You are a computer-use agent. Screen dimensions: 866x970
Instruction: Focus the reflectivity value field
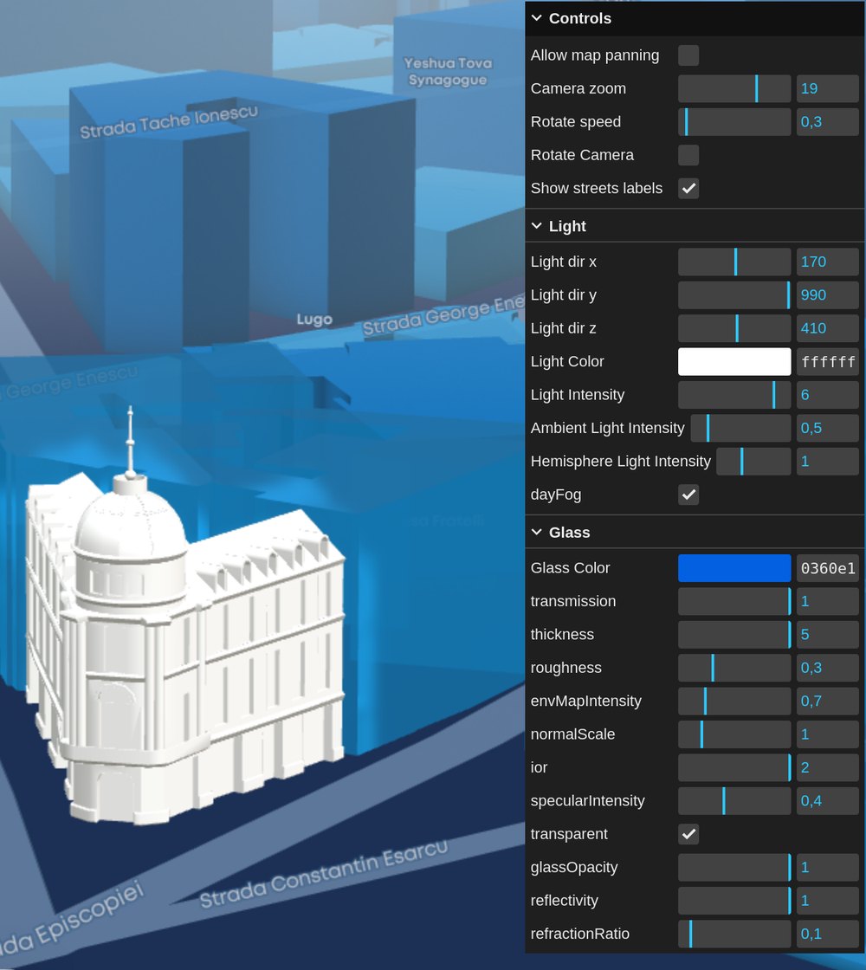click(x=828, y=901)
